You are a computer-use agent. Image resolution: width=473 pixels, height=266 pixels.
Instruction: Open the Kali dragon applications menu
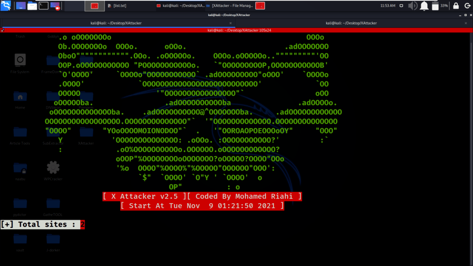click(x=6, y=5)
